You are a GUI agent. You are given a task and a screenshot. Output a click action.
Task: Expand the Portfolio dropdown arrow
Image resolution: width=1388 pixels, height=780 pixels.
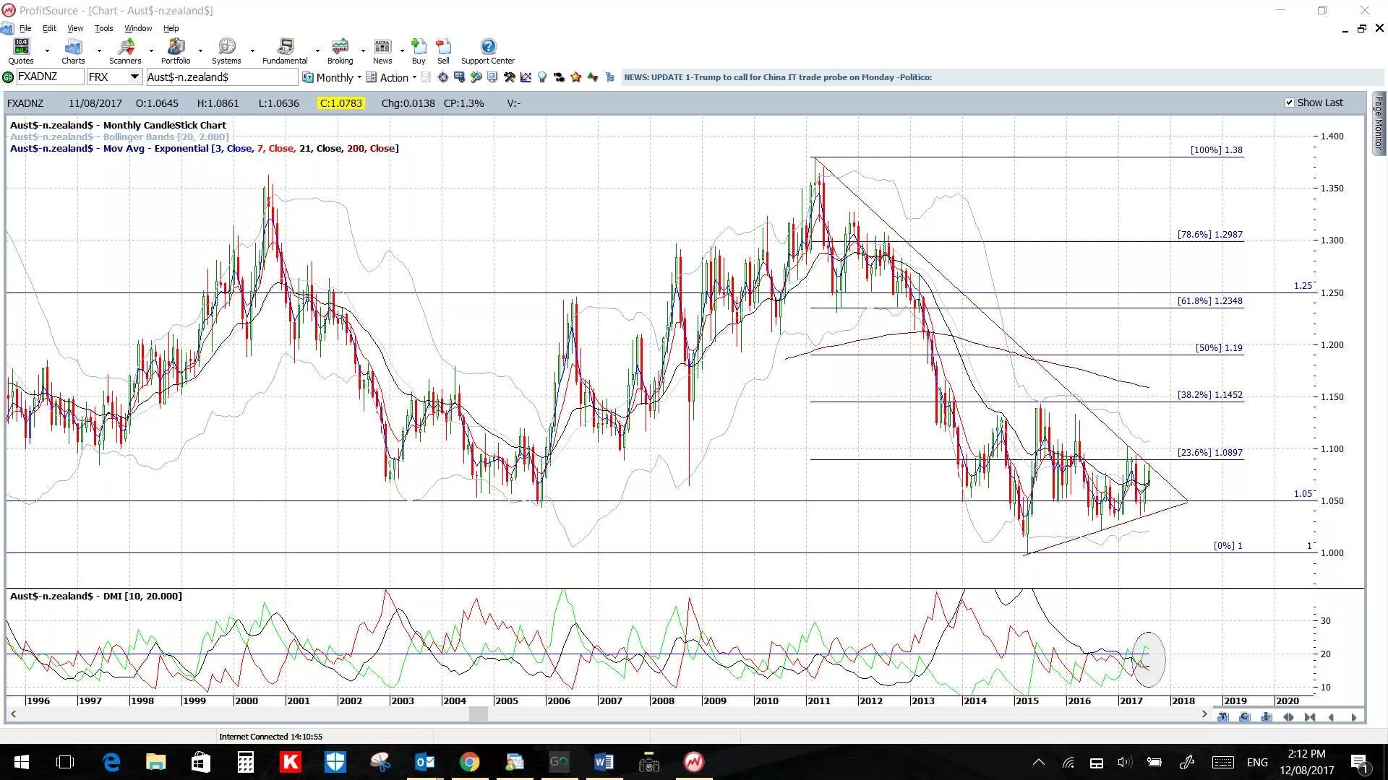tap(200, 51)
